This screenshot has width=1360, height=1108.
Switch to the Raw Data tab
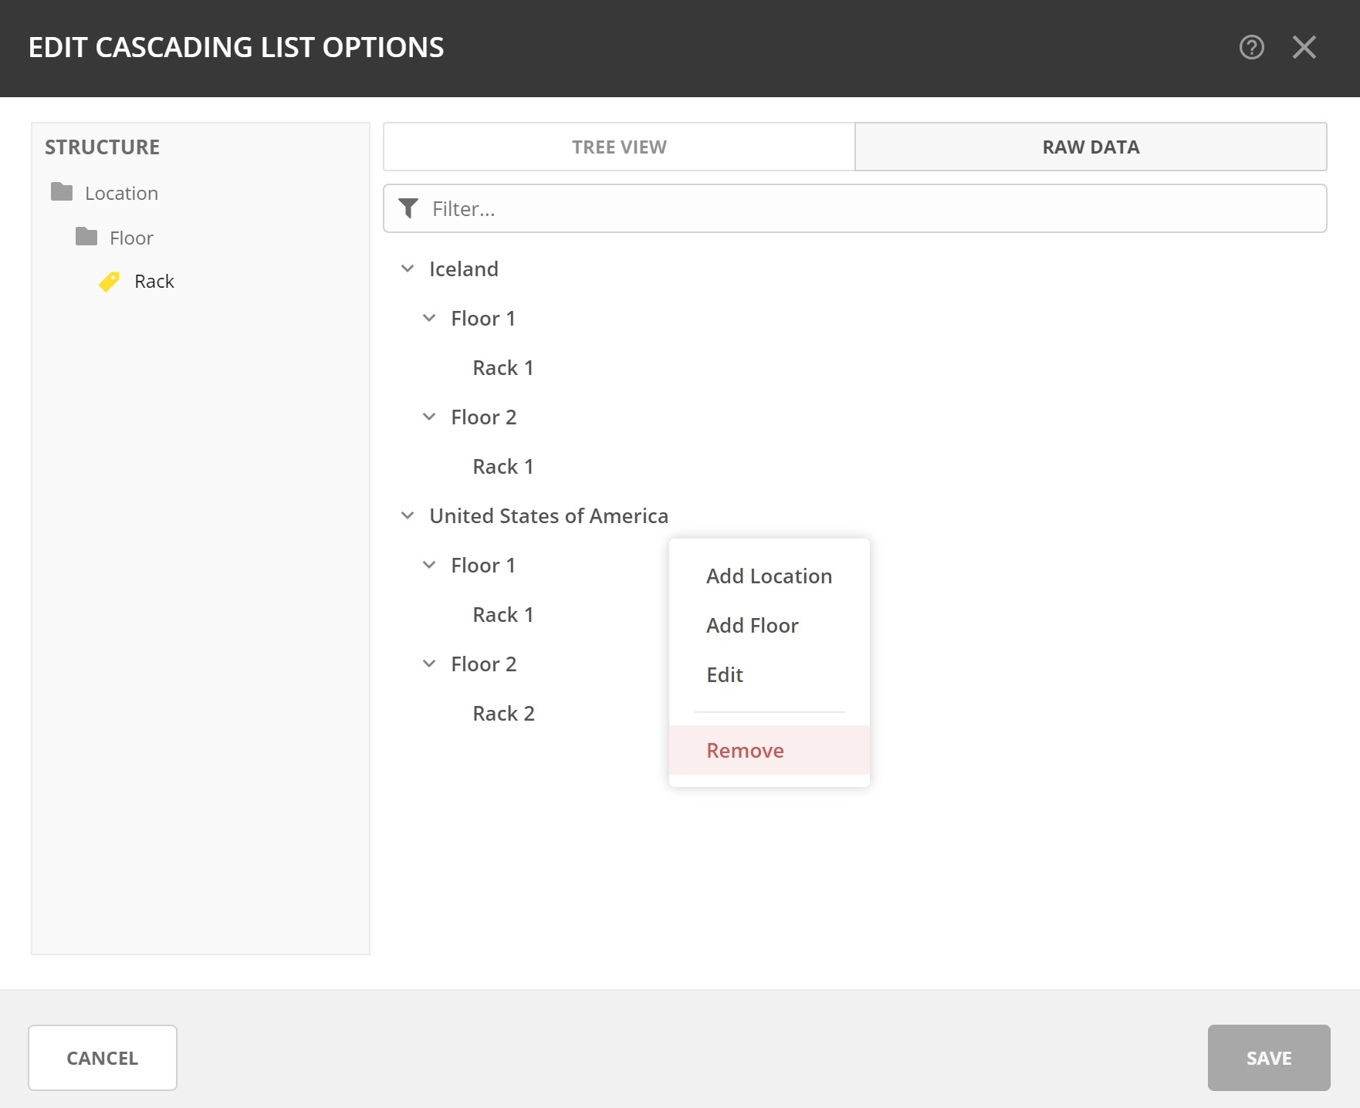[x=1090, y=147]
